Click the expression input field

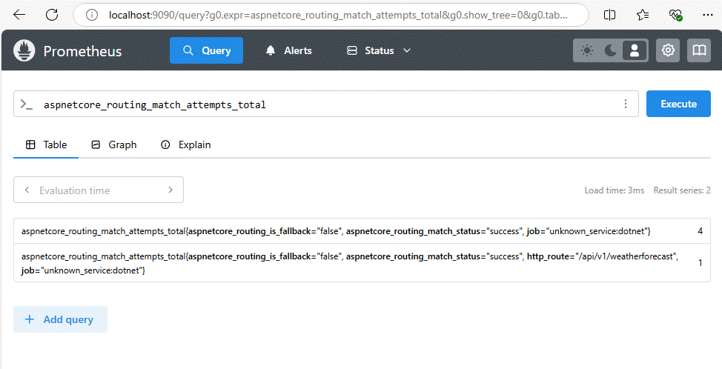[326, 104]
